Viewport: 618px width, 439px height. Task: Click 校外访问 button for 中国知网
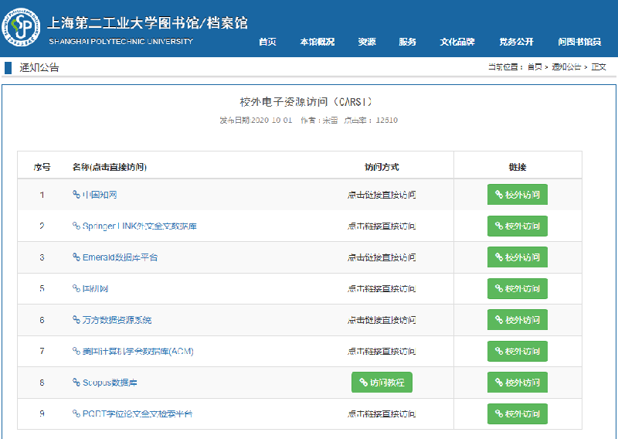pos(517,195)
